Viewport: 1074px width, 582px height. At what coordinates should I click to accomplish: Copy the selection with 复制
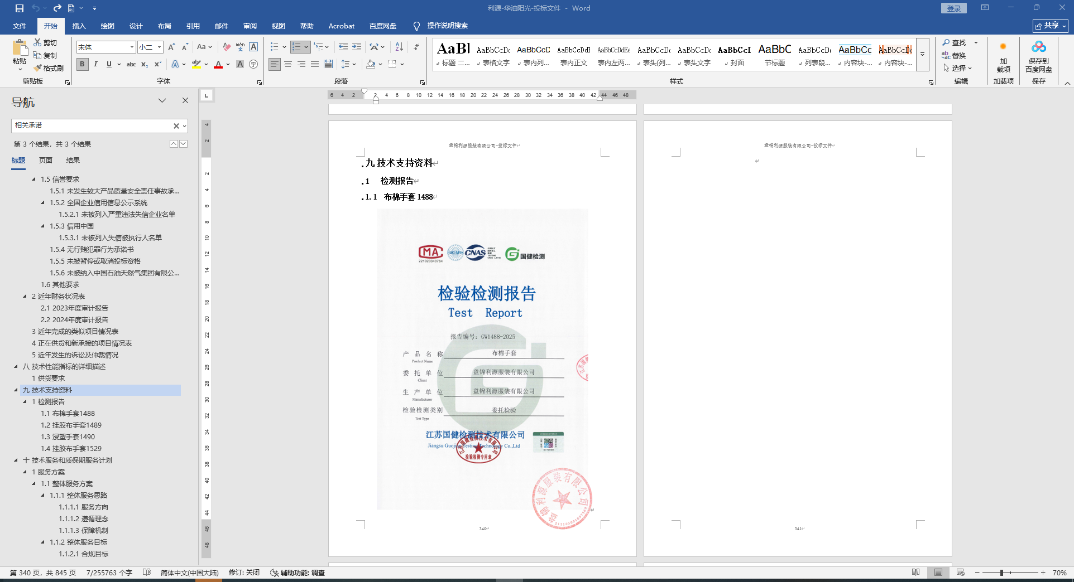click(x=45, y=55)
